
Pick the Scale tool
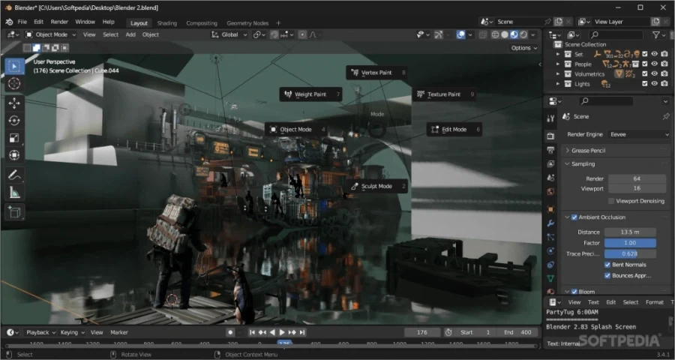(14, 138)
